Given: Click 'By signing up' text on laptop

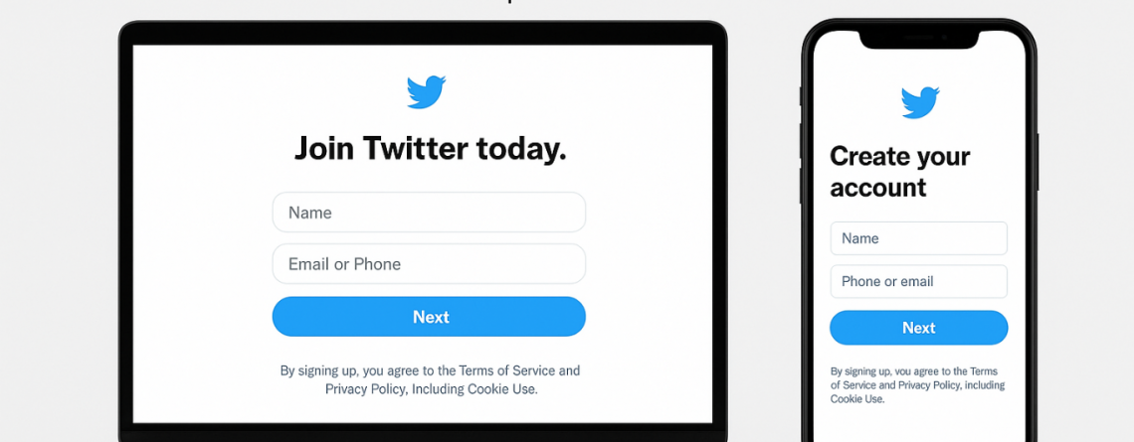Looking at the screenshot, I should point(318,370).
